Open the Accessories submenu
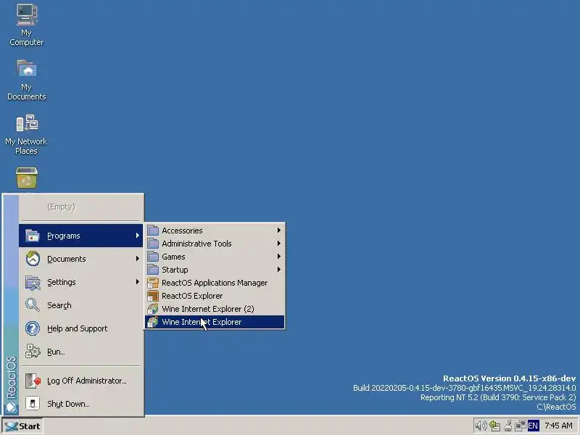The height and width of the screenshot is (435, 580). (x=215, y=231)
